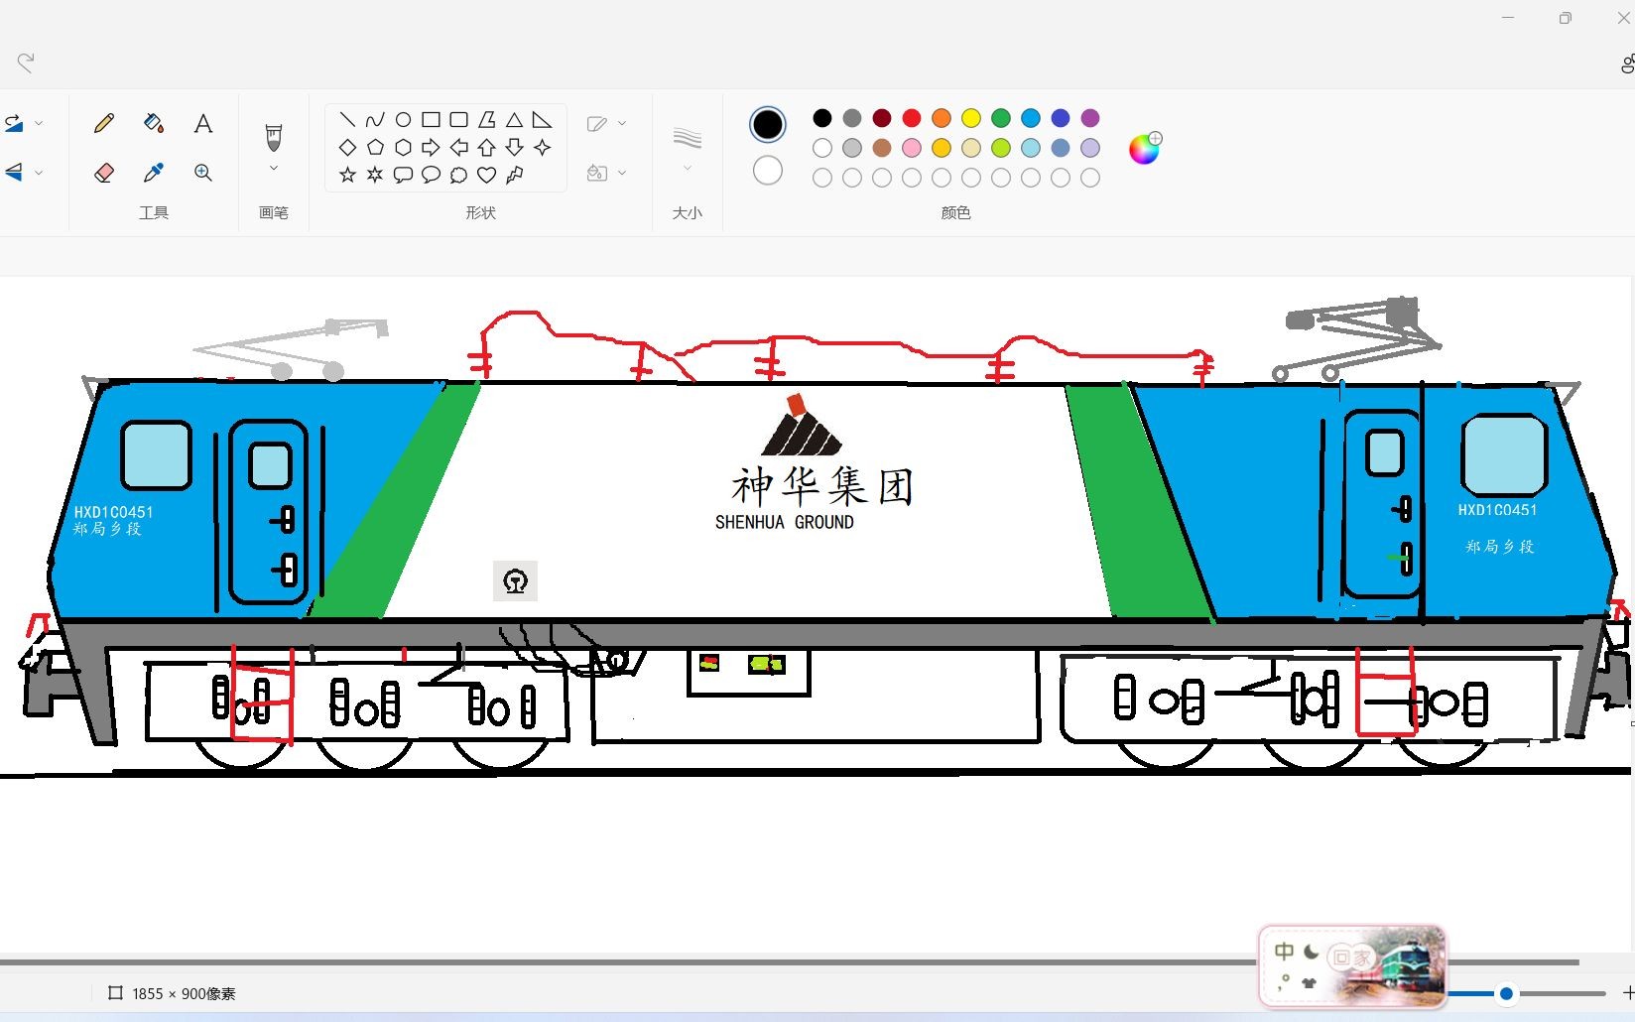Select the Rounded rectangle callout shape
Image resolution: width=1635 pixels, height=1022 pixels.
403,175
